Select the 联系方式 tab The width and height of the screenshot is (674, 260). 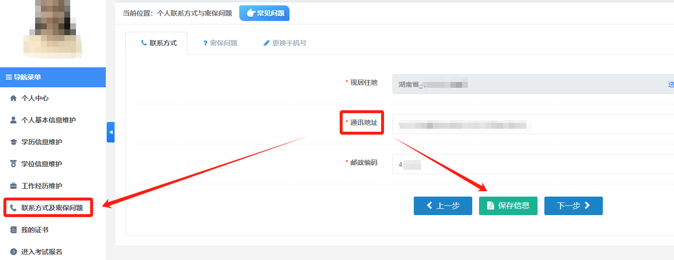[158, 43]
